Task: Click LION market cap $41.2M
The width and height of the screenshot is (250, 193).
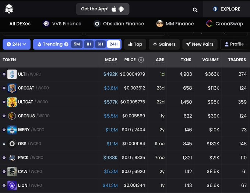Action: 110,185
